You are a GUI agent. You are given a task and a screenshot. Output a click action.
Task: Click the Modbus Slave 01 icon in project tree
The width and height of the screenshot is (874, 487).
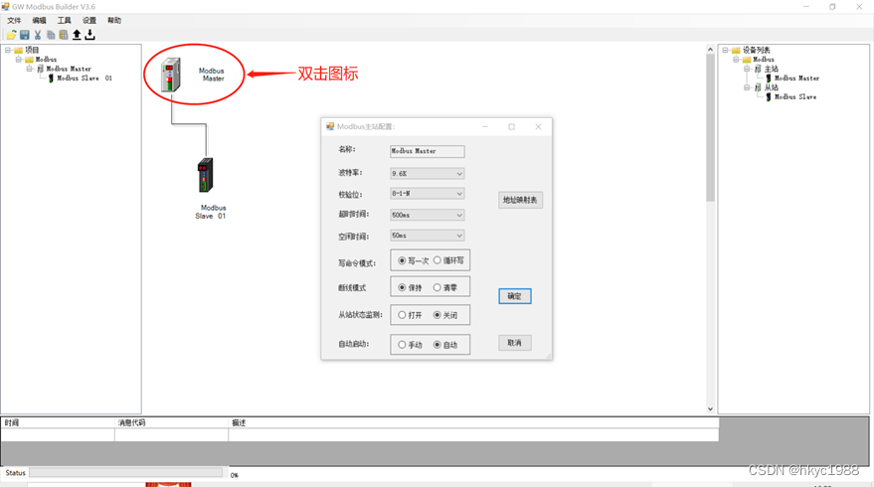[51, 78]
